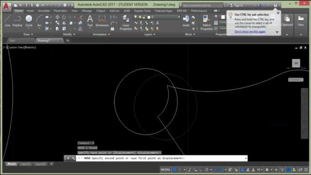Toggle polar tracking in status bar
This screenshot has width=311, height=175.
coord(207,170)
